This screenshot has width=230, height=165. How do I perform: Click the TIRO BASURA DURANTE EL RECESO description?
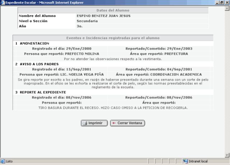113,108
